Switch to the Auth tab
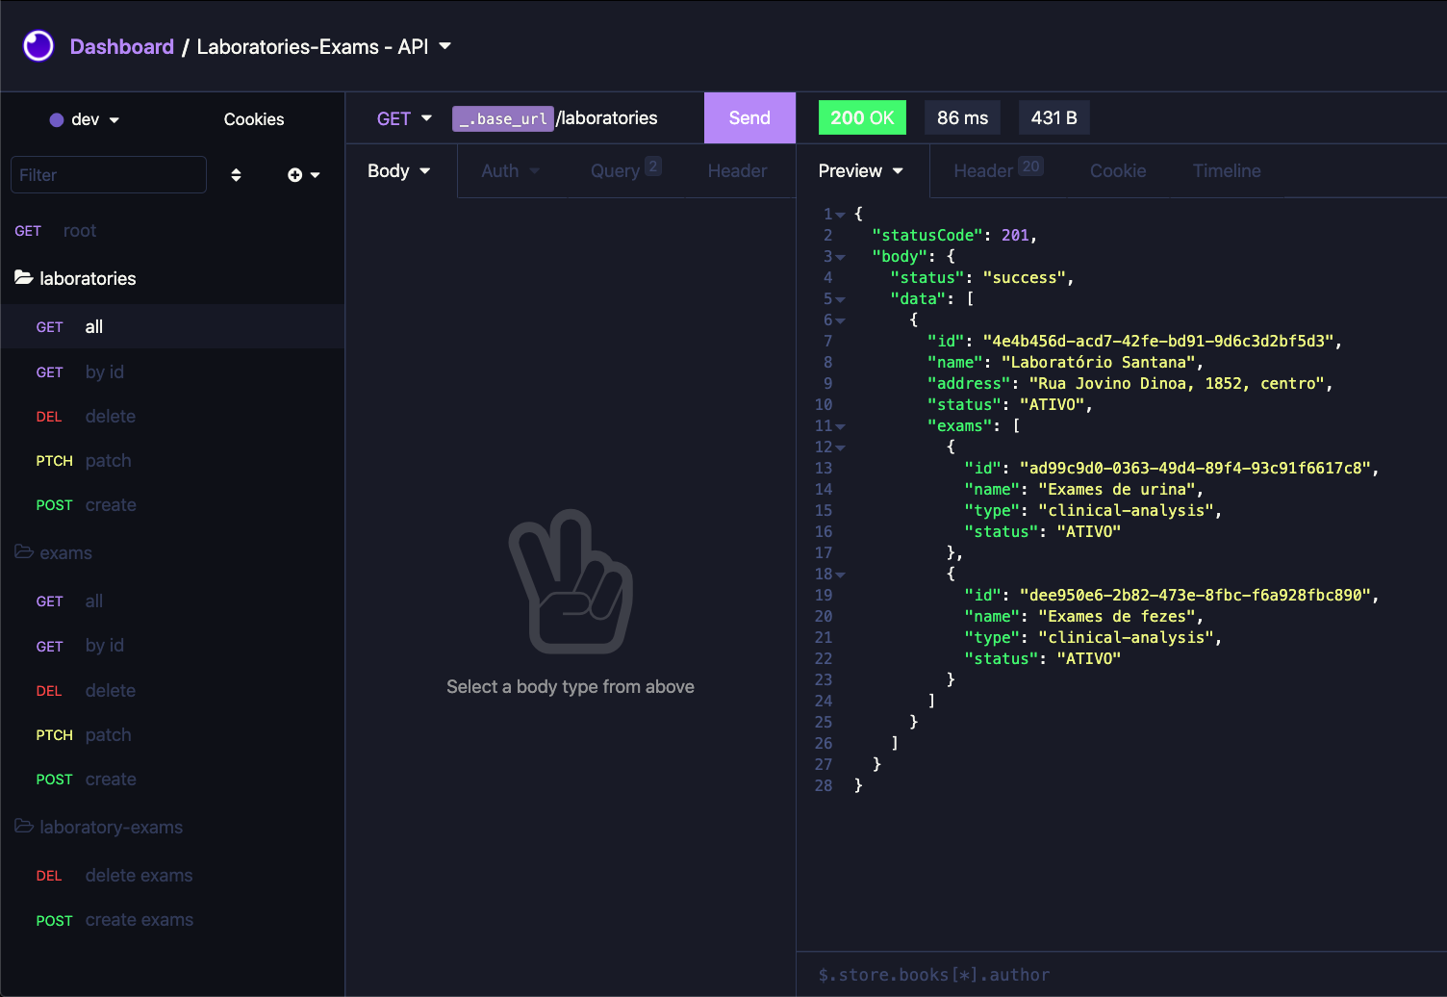1447x997 pixels. pos(511,170)
